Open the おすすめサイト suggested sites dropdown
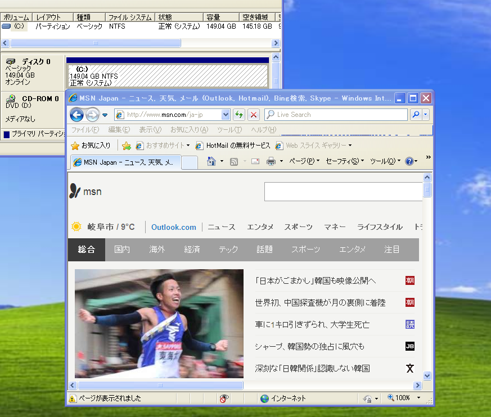 point(163,146)
